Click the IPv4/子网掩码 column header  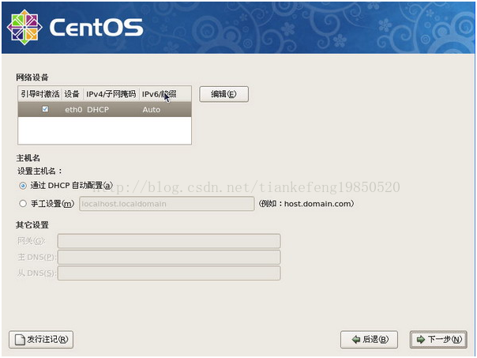111,94
